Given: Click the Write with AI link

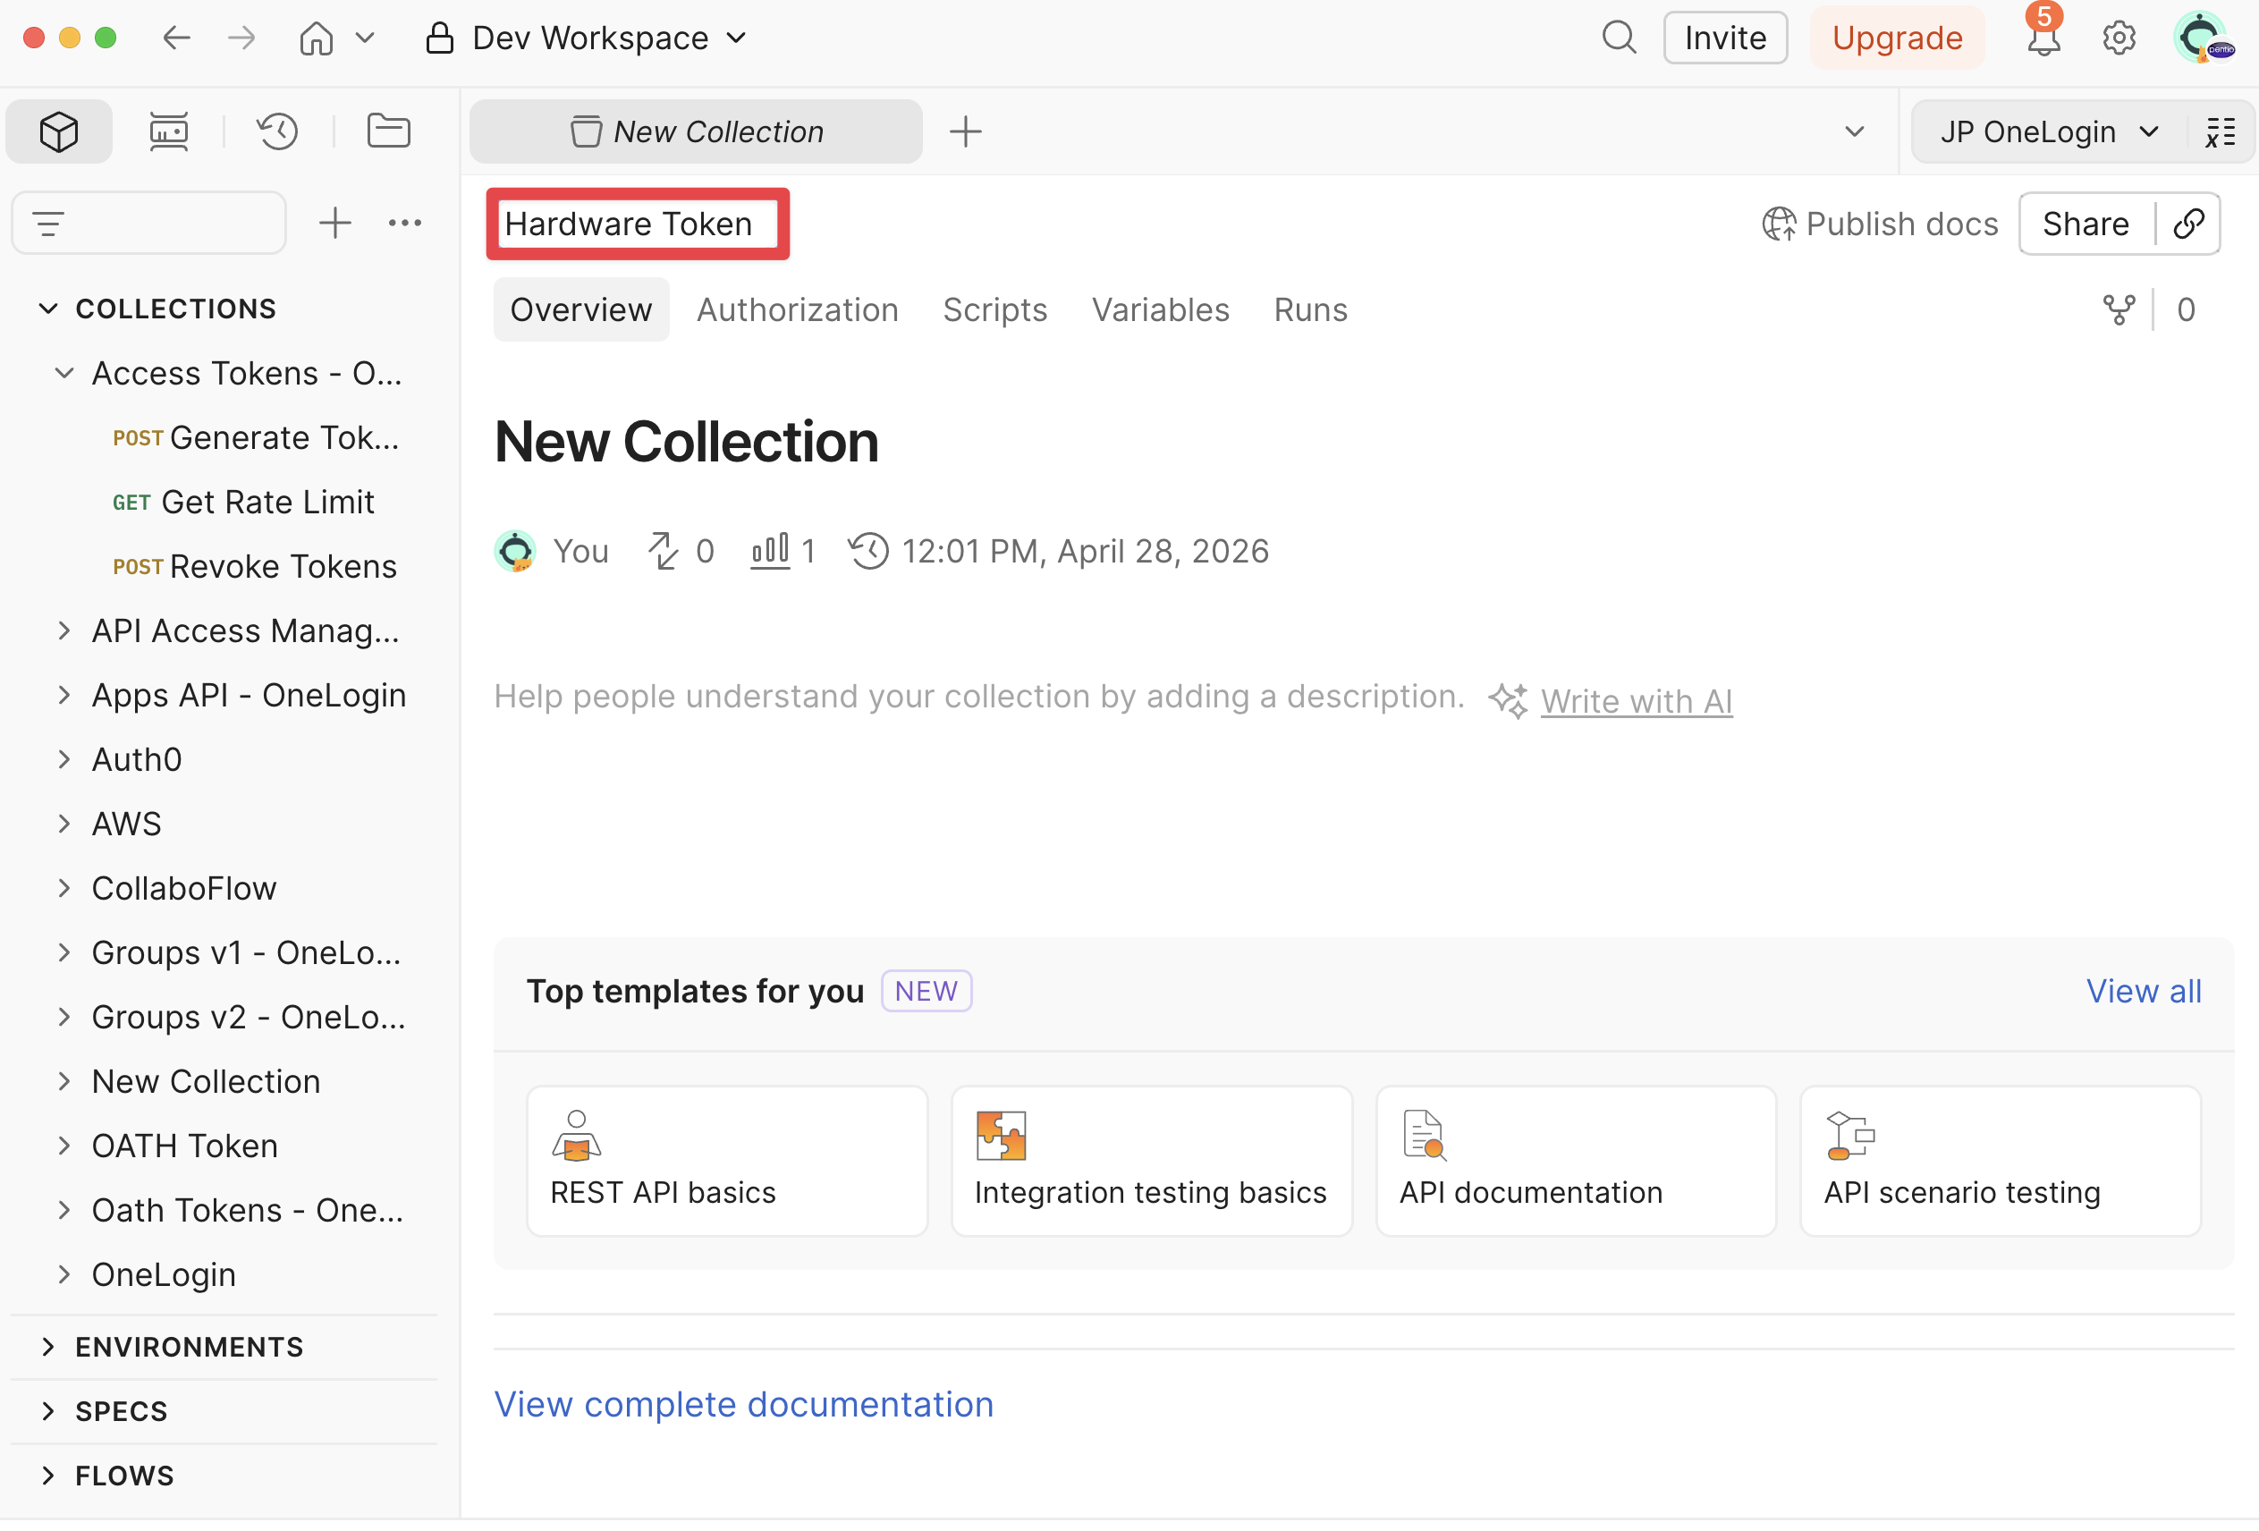Looking at the screenshot, I should click(x=1637, y=701).
